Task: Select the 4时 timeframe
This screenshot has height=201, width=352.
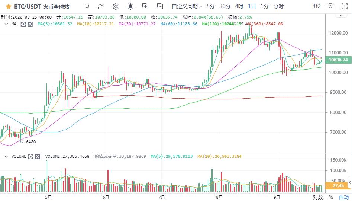Action: point(239,6)
